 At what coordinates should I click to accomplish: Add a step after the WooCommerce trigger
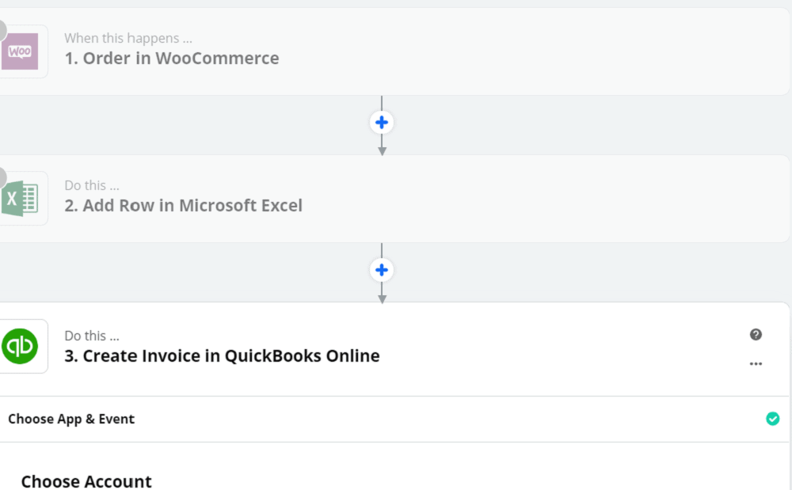[382, 123]
